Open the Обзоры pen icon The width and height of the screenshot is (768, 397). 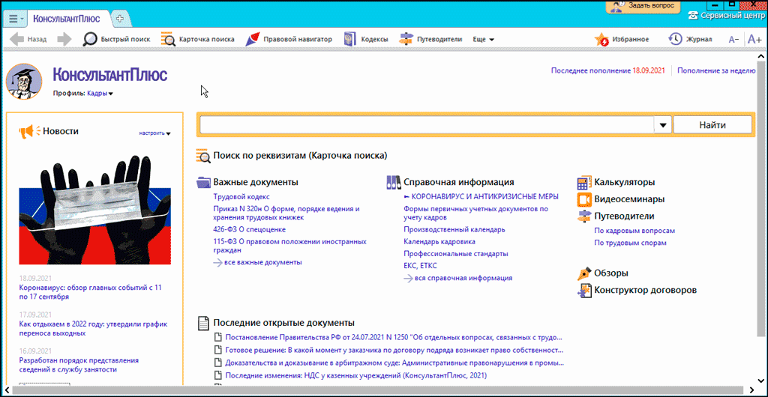click(583, 273)
